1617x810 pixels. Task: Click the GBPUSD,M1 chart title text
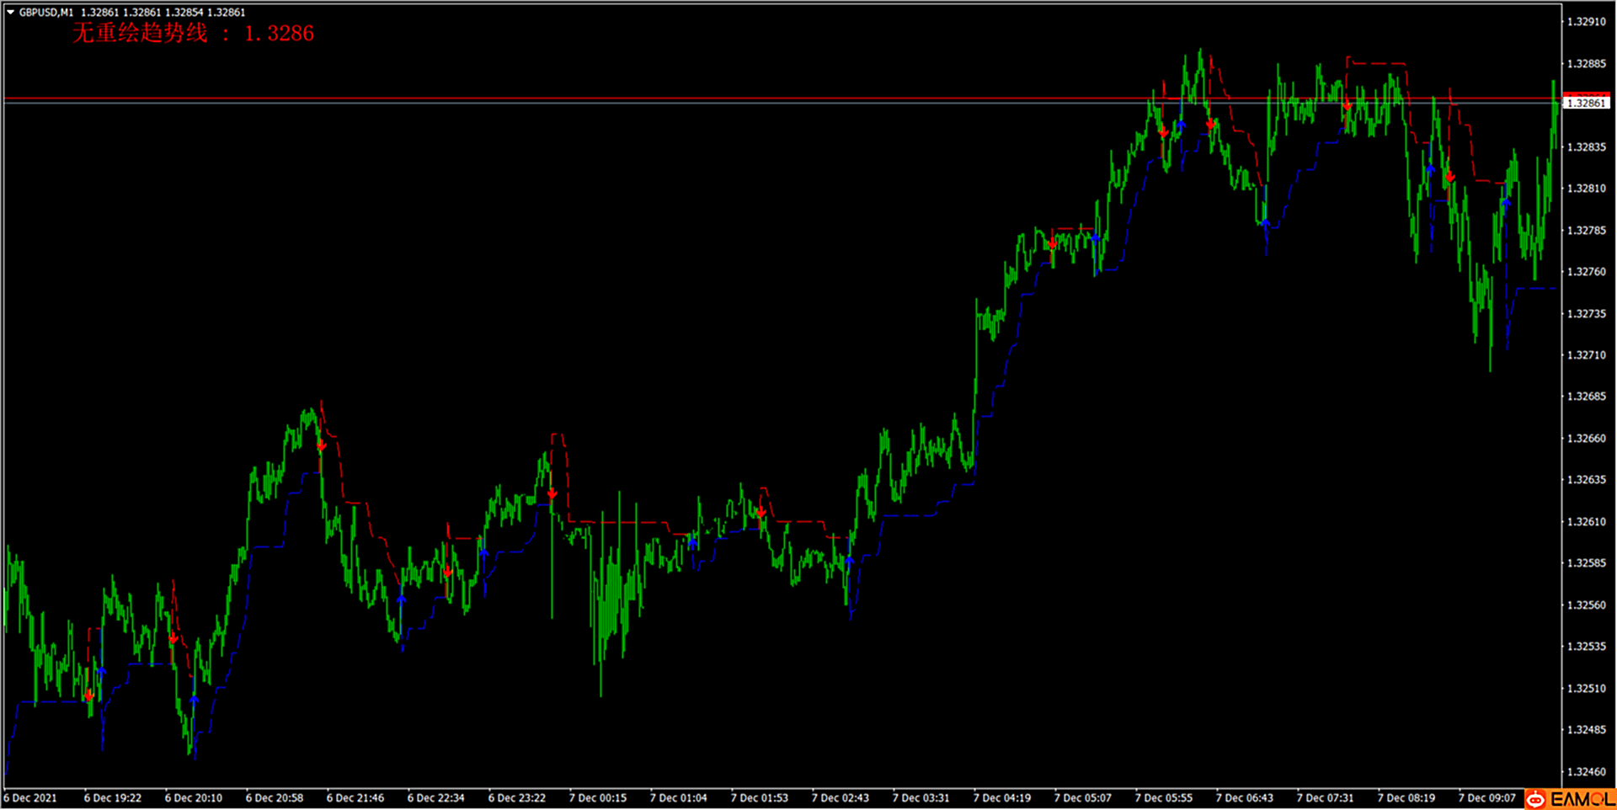click(46, 13)
